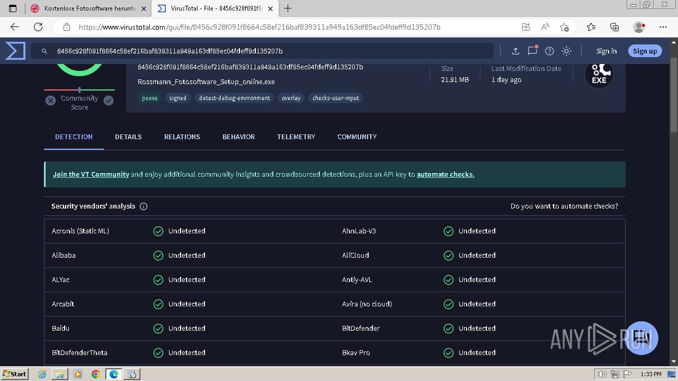Close the VirusTotal tab
This screenshot has width=678, height=381.
point(270,8)
